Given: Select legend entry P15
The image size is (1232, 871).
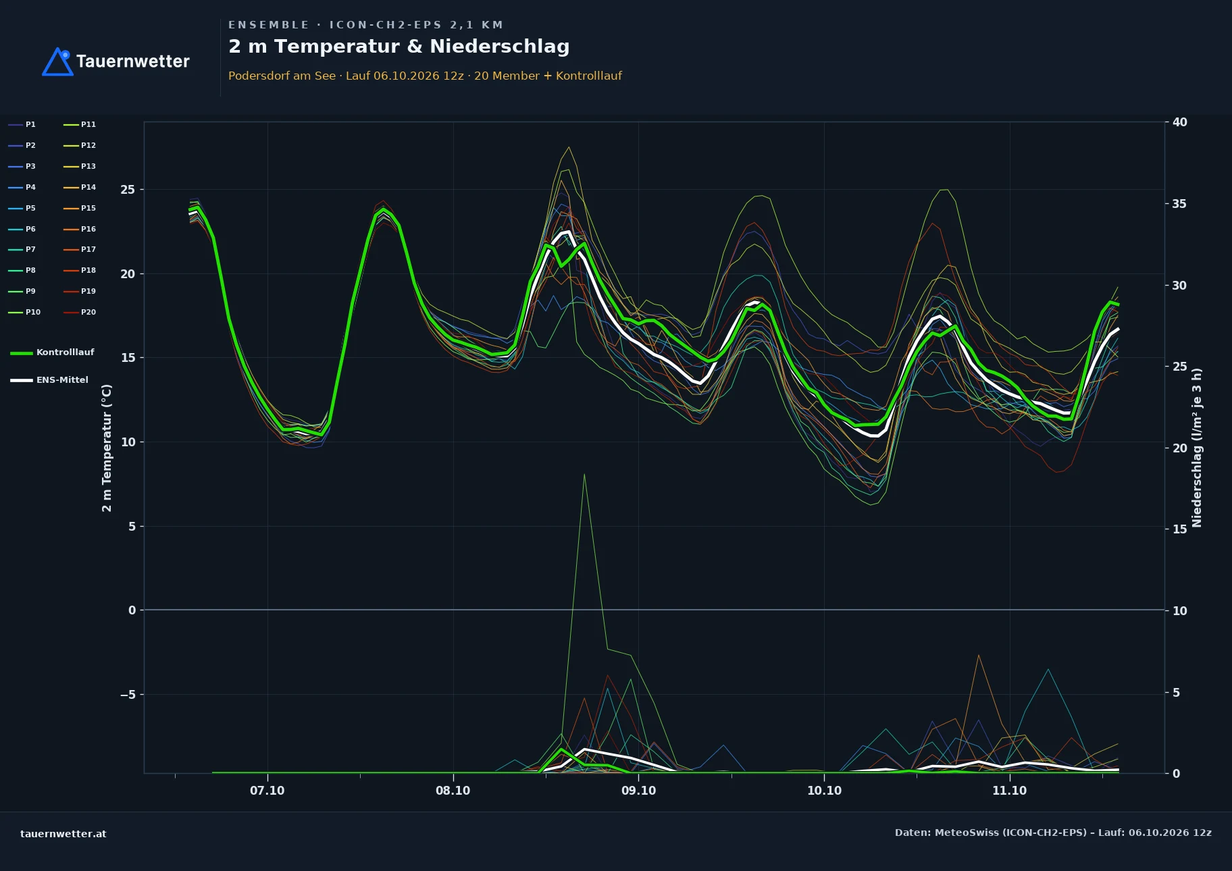Looking at the screenshot, I should point(80,208).
